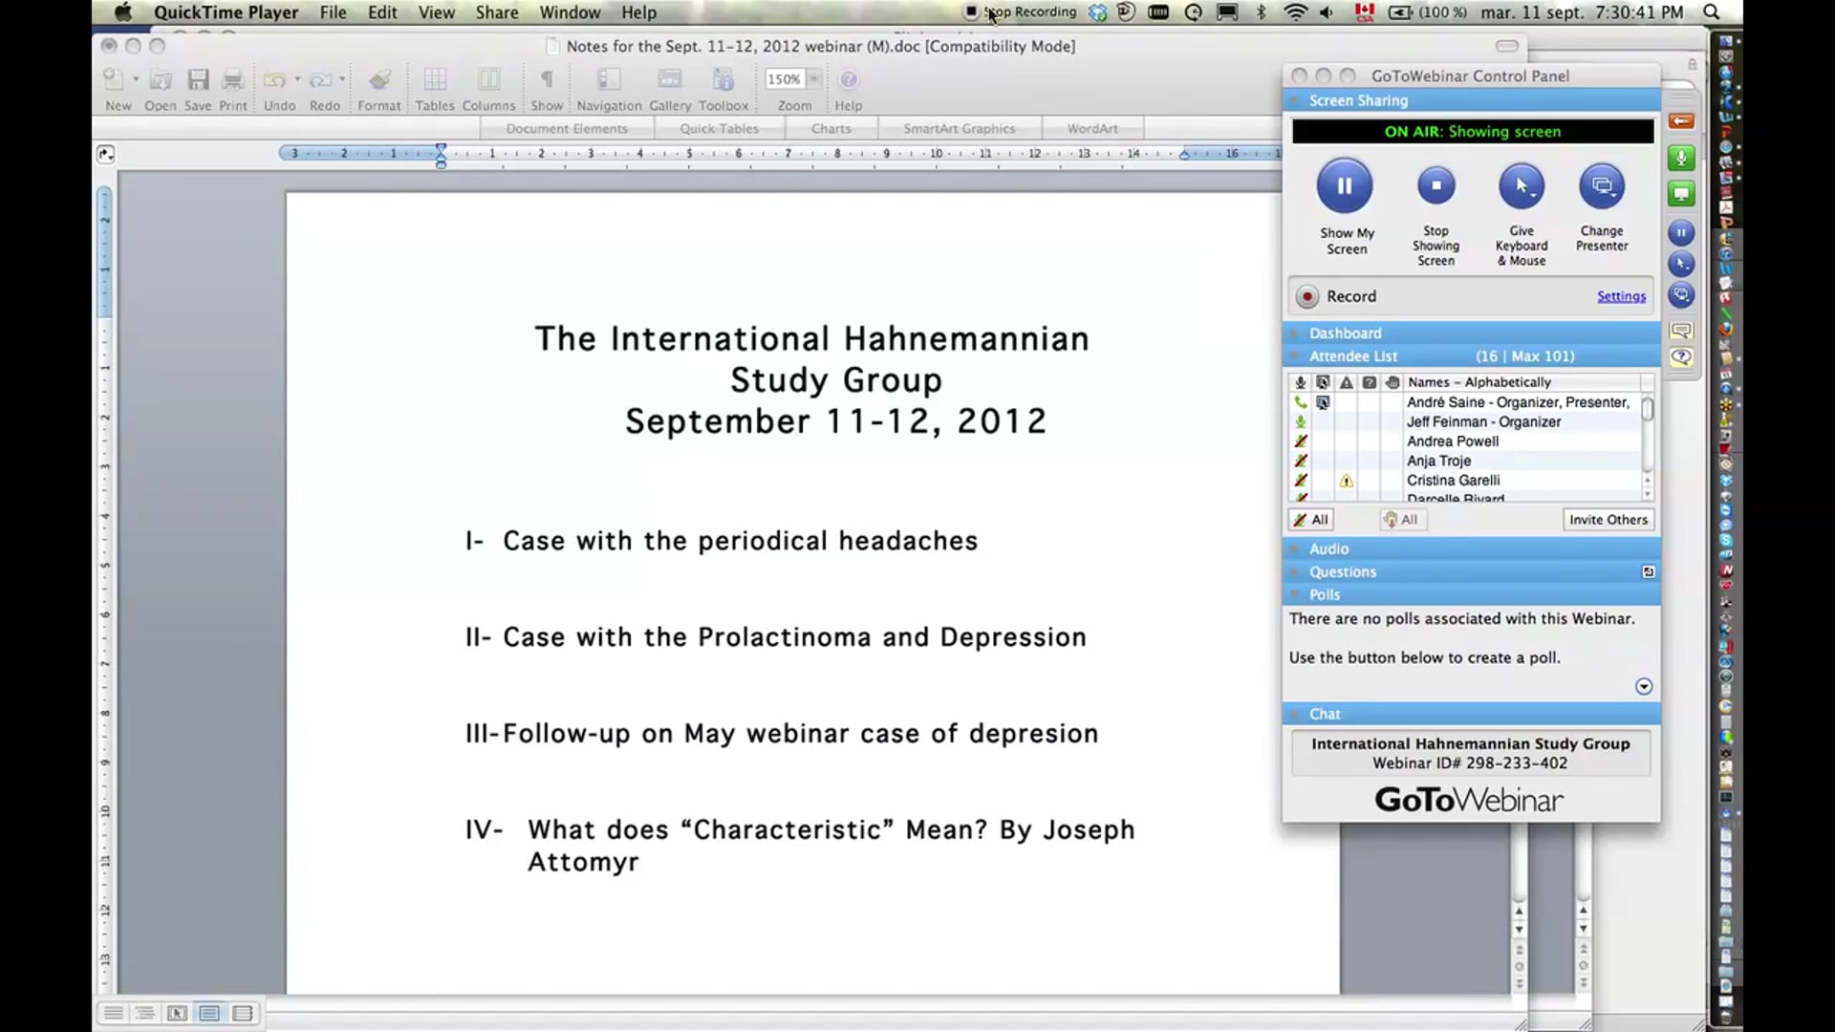This screenshot has width=1835, height=1032.
Task: Click Give Keyboard & Mouse in GoToWebinar
Action: (1521, 185)
